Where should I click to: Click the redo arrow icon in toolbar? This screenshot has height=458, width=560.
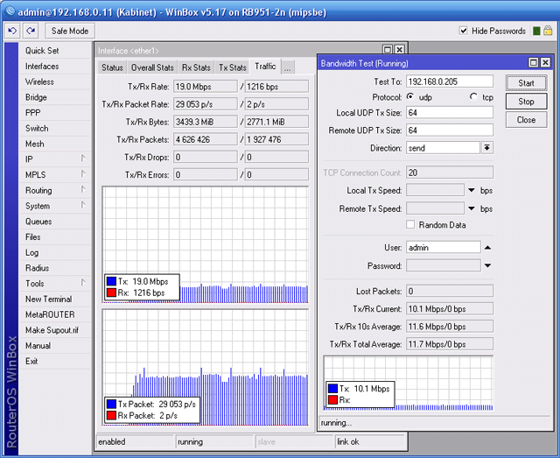(x=31, y=32)
